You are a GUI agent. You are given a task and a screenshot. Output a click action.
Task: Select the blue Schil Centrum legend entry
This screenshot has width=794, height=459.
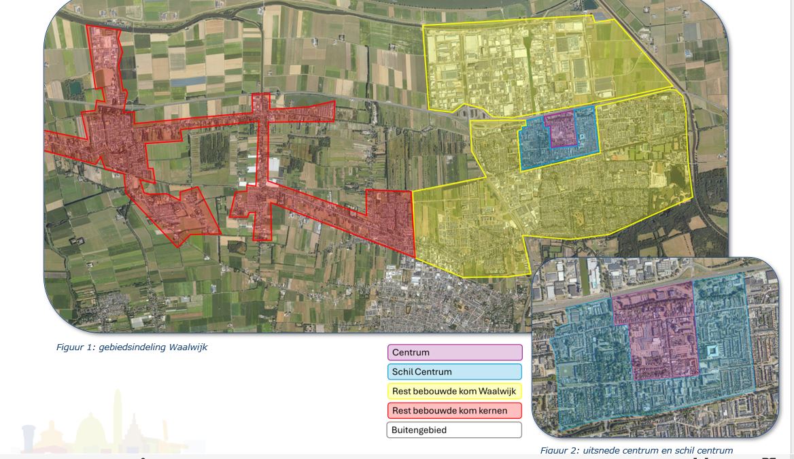point(455,372)
